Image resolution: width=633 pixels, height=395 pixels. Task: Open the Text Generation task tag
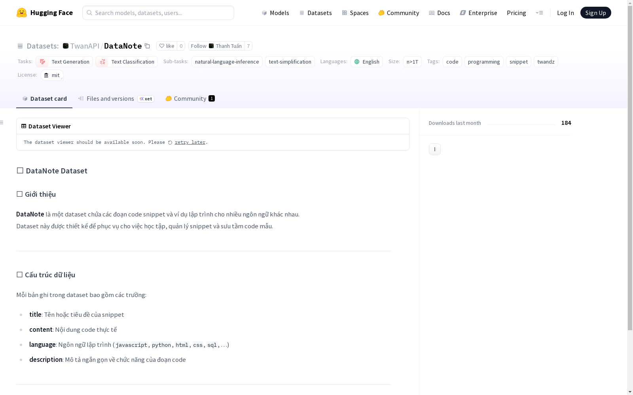(64, 62)
